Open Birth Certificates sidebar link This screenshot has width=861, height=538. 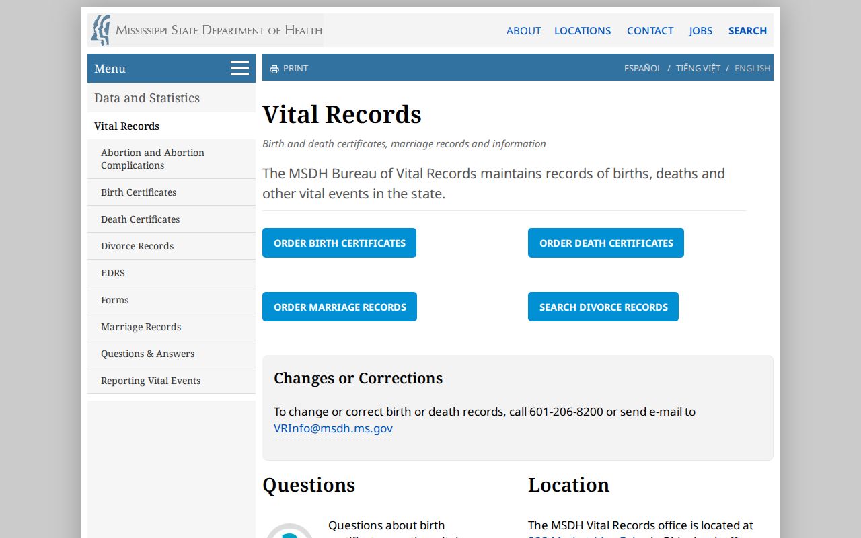tap(172, 192)
